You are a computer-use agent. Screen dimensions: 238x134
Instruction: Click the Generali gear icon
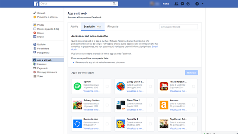pyautogui.click(x=35, y=13)
